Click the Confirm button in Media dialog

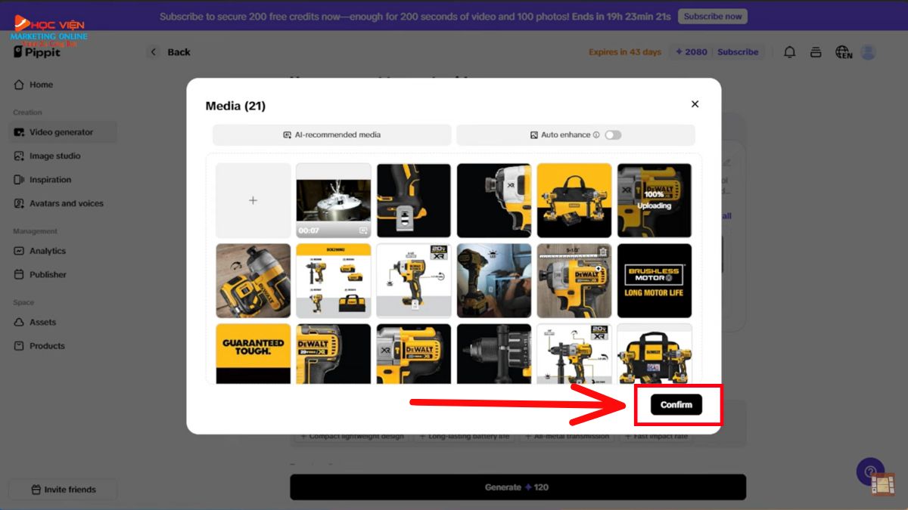point(676,405)
